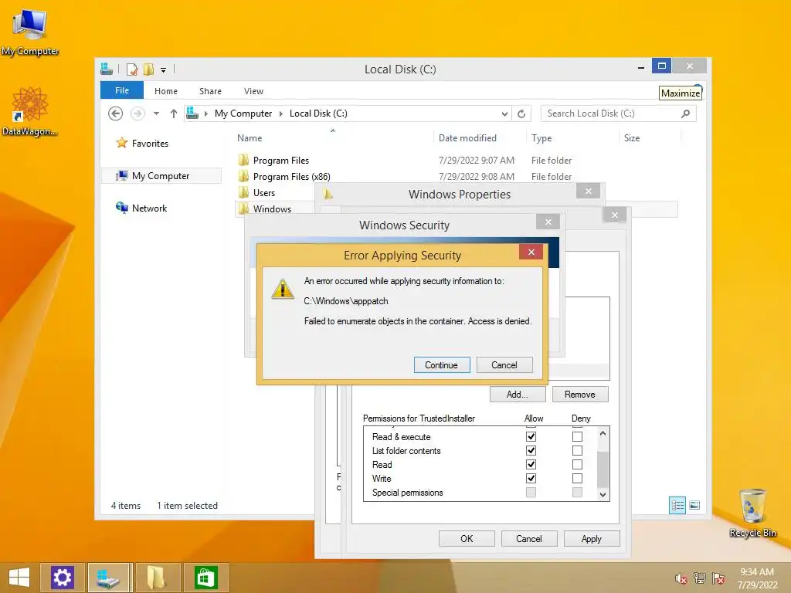The width and height of the screenshot is (791, 593).
Task: Check Deny for List folder contents
Action: [577, 450]
